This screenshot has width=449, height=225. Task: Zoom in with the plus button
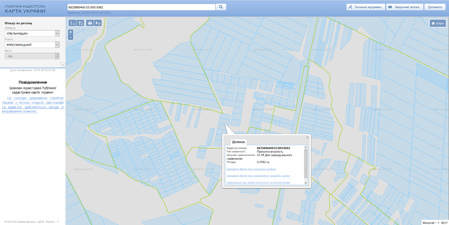(x=71, y=32)
